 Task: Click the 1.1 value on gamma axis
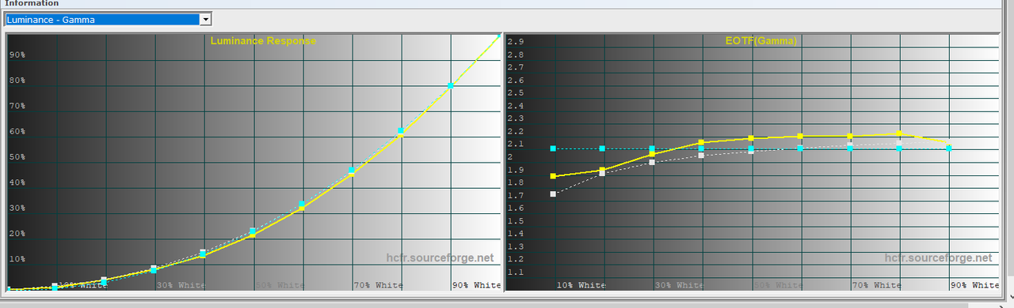516,272
